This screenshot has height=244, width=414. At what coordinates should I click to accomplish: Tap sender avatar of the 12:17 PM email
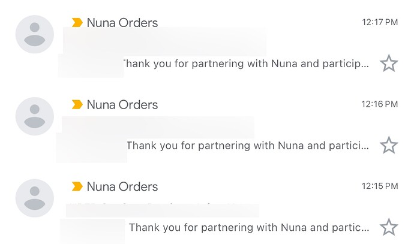click(35, 34)
